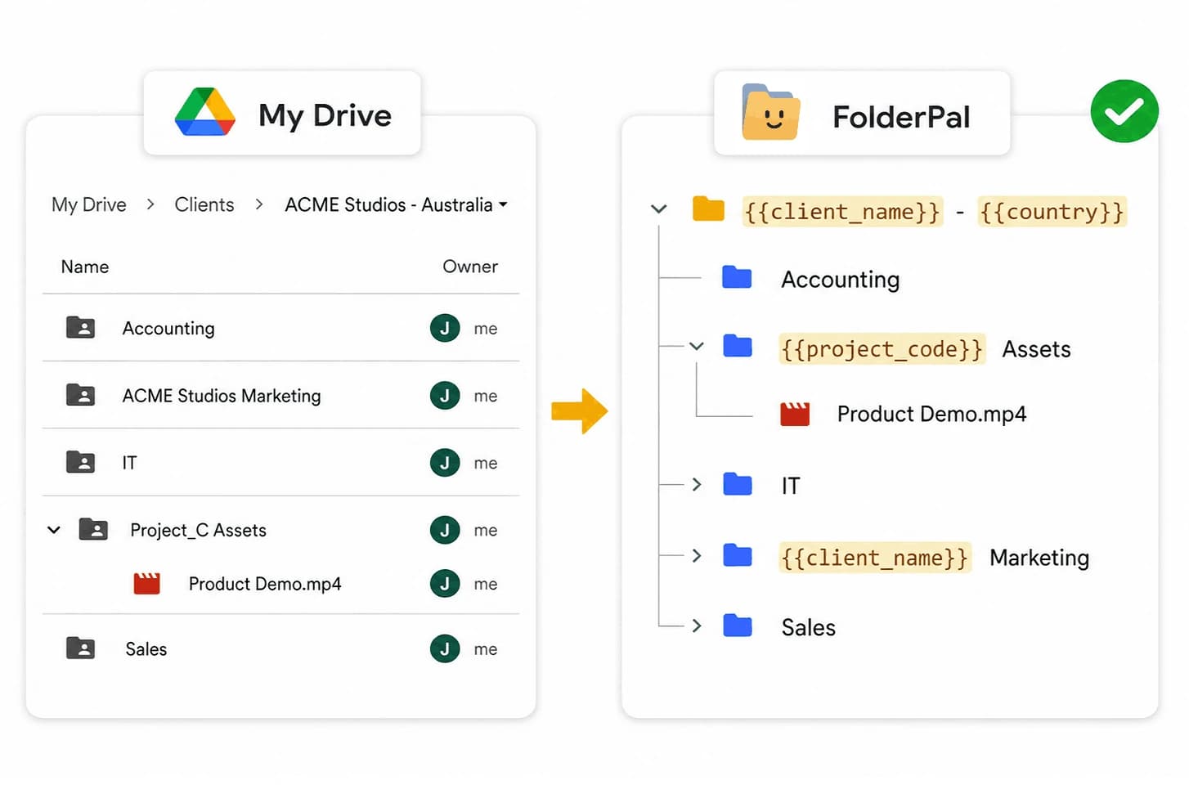This screenshot has height=785, width=1189.
Task: Sort by the Owner column header
Action: 470,267
